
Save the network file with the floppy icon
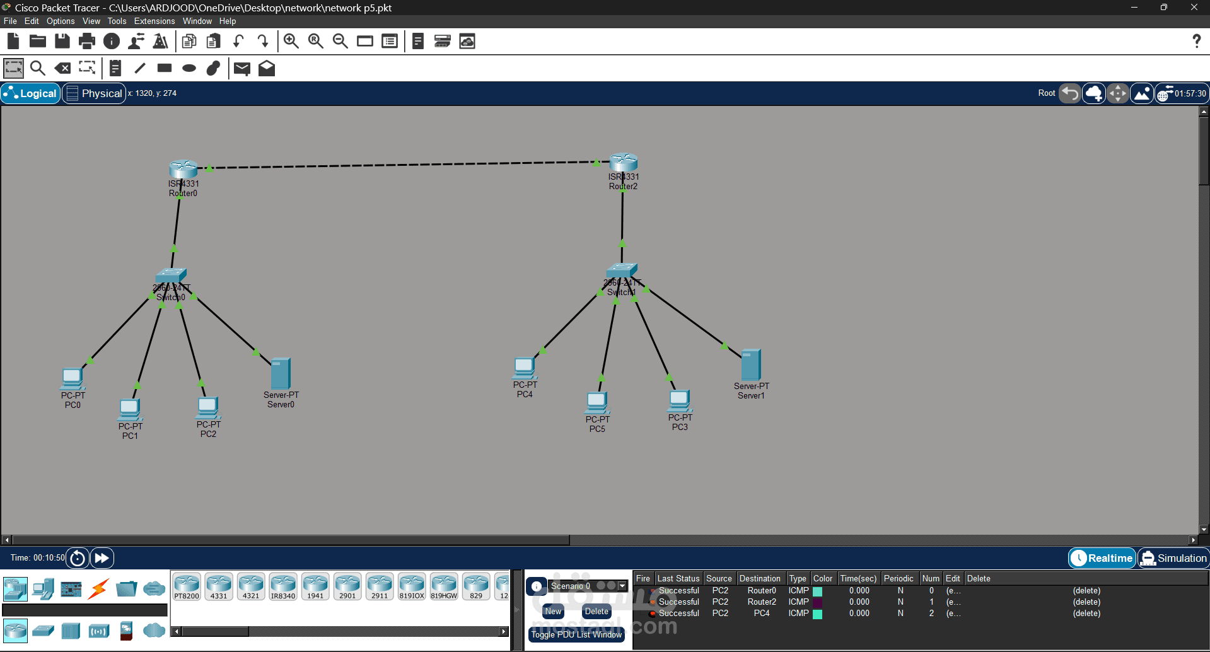pyautogui.click(x=62, y=42)
